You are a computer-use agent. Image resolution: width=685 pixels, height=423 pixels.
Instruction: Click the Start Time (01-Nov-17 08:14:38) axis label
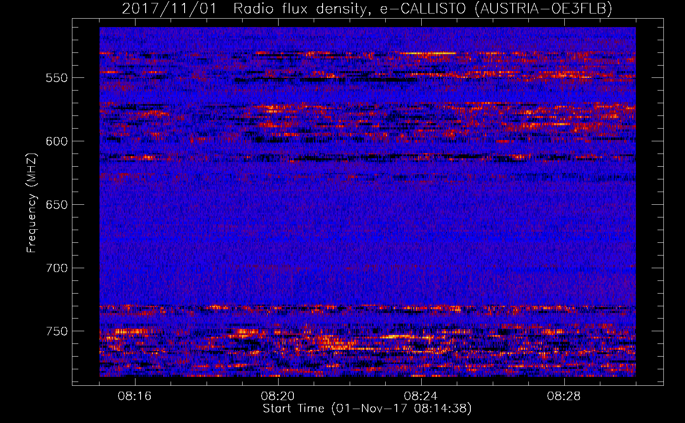point(367,409)
